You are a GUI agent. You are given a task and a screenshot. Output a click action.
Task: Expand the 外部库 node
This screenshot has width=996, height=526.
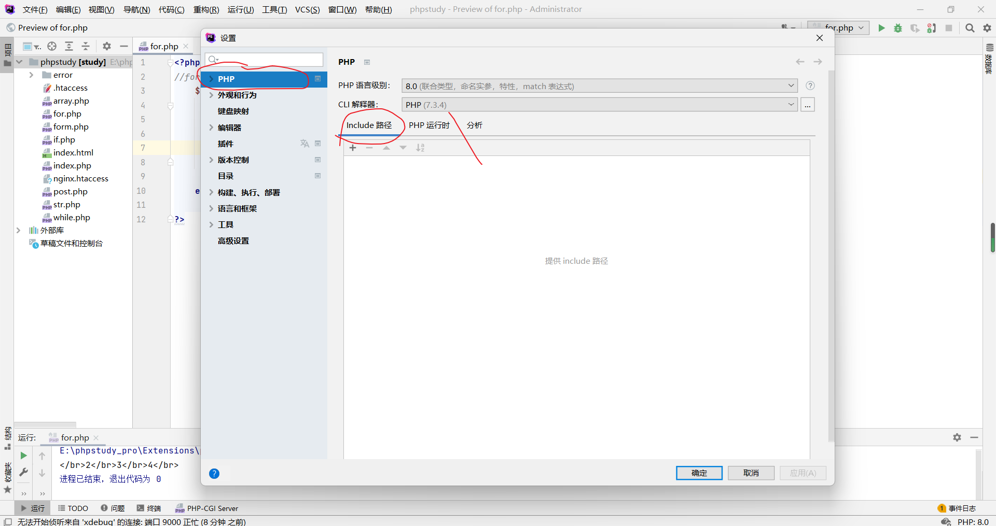click(18, 230)
